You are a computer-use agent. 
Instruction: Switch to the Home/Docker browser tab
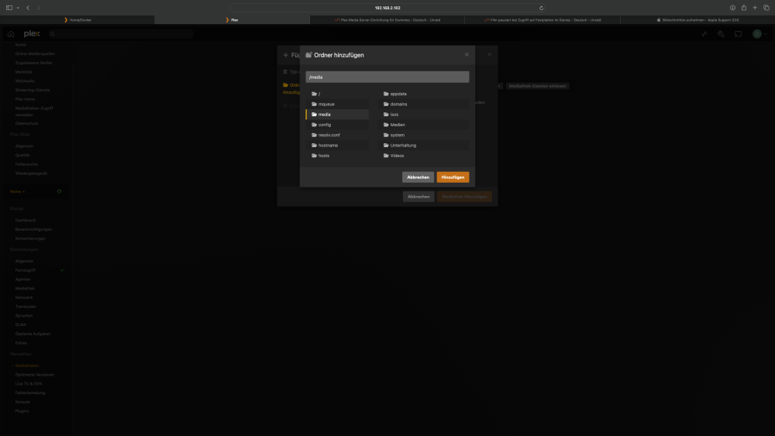coord(77,20)
